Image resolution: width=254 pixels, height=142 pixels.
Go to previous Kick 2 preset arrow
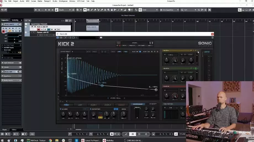(150, 43)
